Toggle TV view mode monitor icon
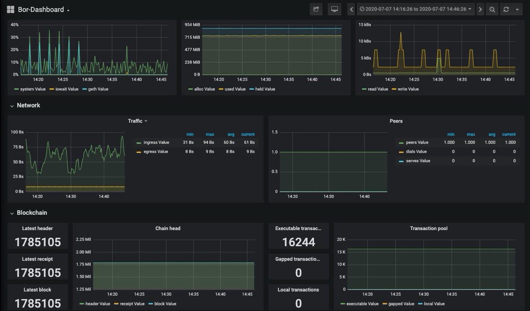Viewport: 530px width, 311px height. pos(334,9)
